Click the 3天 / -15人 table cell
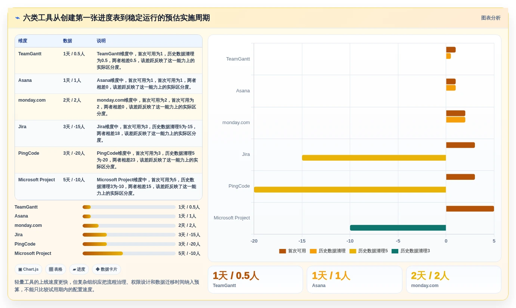Image resolution: width=516 pixels, height=308 pixels. [x=74, y=127]
